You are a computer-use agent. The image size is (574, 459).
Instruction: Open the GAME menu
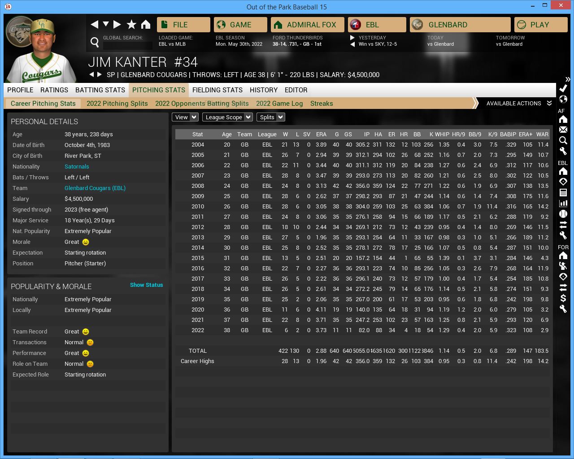coord(240,25)
